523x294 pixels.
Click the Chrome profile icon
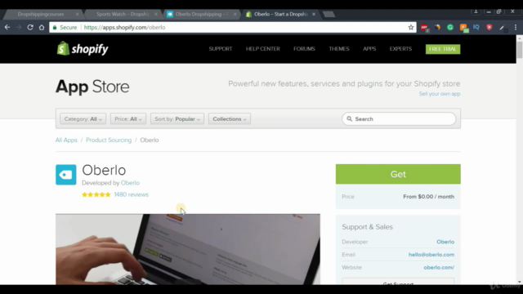tap(476, 11)
